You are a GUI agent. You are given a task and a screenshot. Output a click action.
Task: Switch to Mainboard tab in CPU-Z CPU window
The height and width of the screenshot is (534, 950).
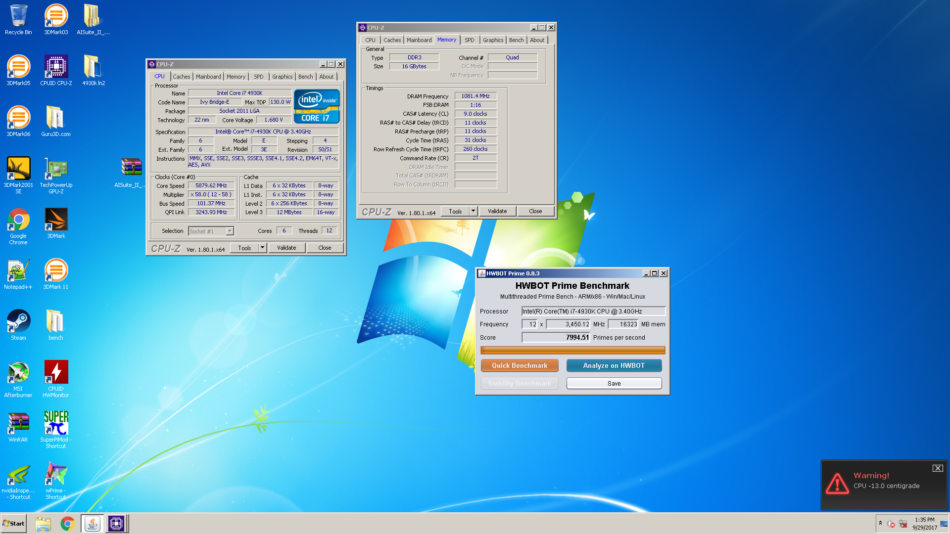208,77
